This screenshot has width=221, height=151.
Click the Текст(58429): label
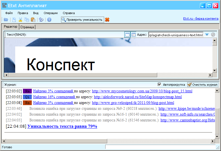point(17,35)
